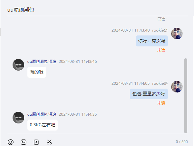The image size is (194, 146).
Task: Open the emoji picker
Action: click(x=11, y=142)
